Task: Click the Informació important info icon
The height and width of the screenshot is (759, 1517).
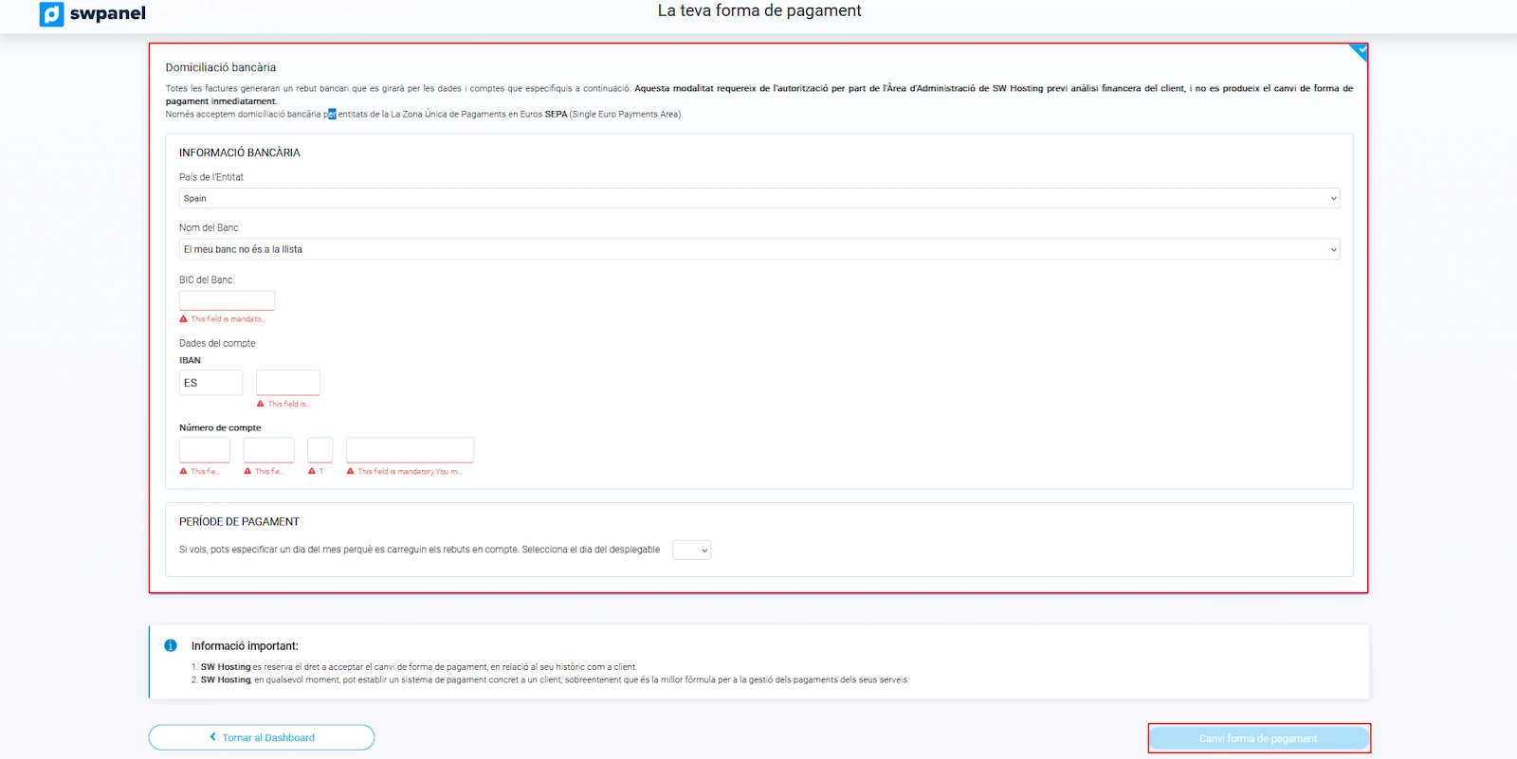Action: click(x=171, y=645)
